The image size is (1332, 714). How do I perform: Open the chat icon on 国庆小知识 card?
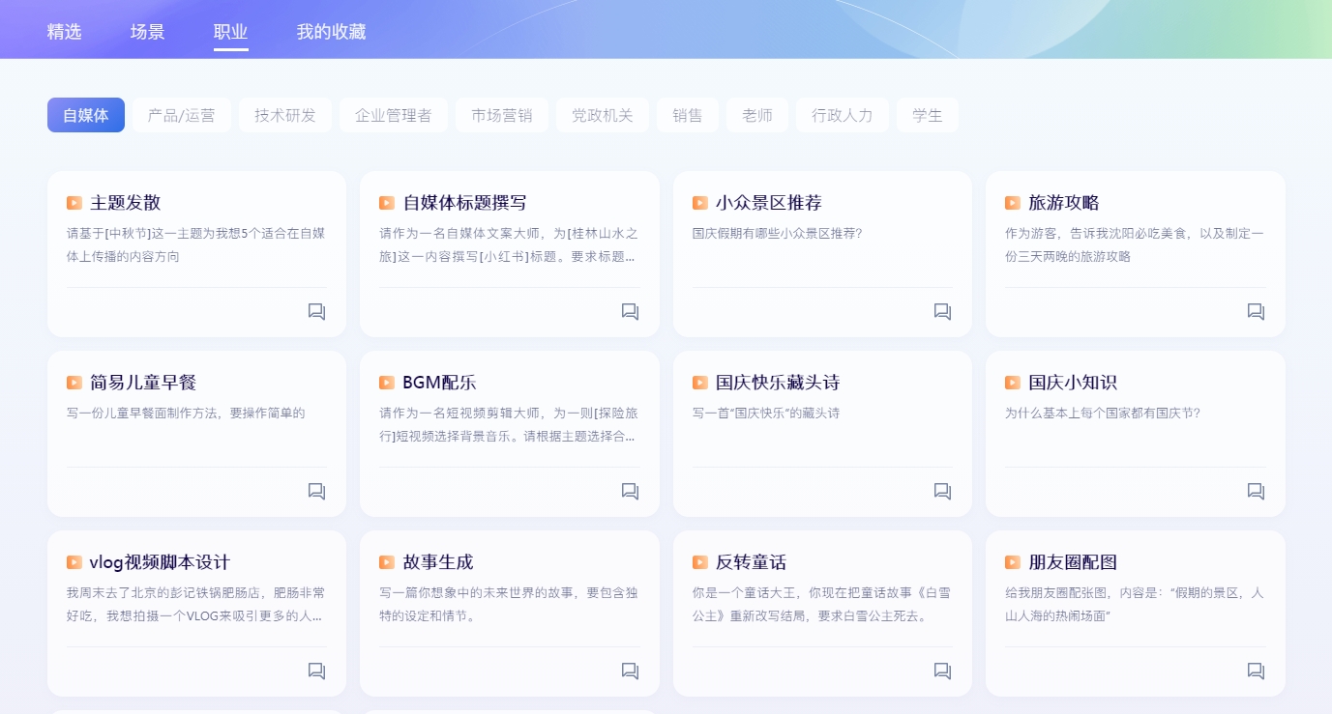pyautogui.click(x=1255, y=491)
